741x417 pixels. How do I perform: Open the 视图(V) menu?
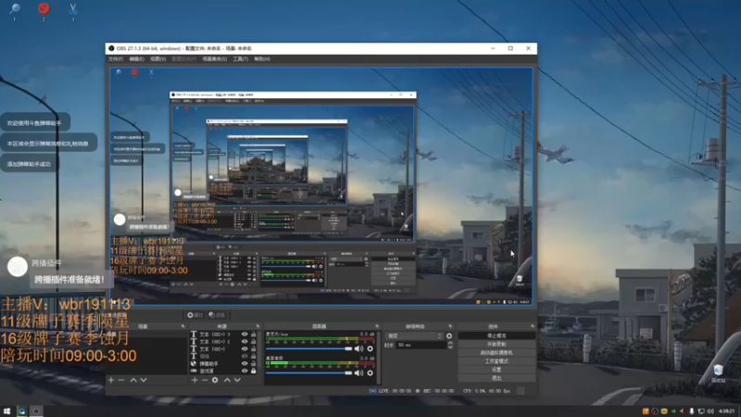click(x=157, y=59)
